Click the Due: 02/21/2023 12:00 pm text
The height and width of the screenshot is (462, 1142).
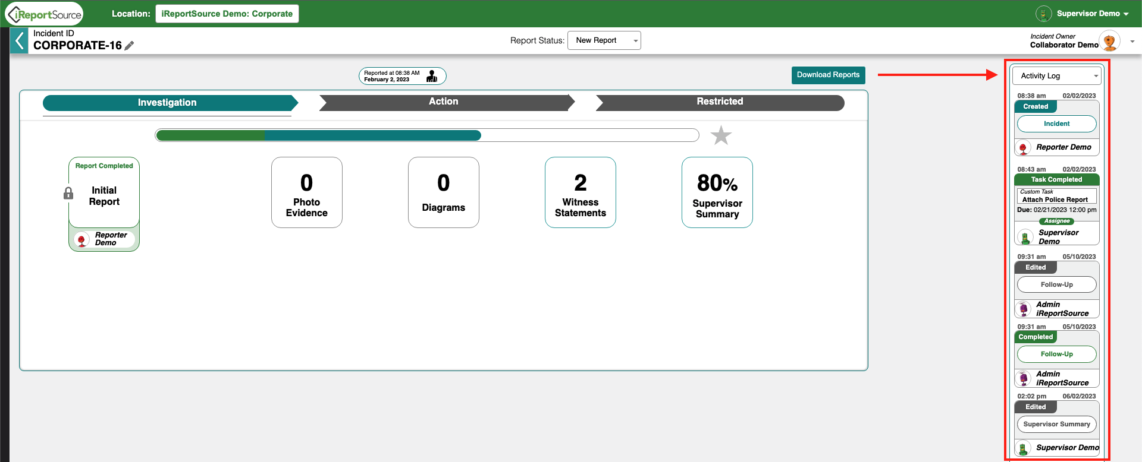coord(1056,210)
